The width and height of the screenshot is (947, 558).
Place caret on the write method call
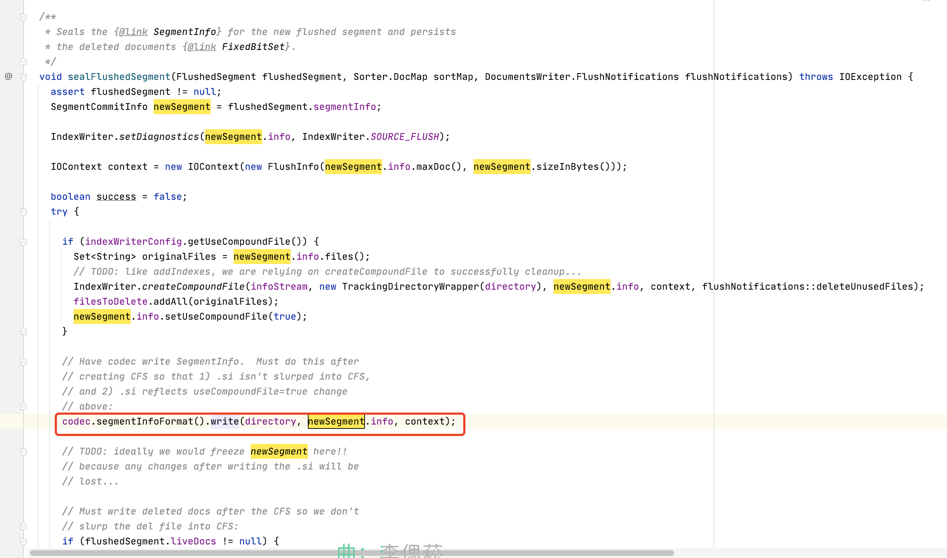(225, 421)
